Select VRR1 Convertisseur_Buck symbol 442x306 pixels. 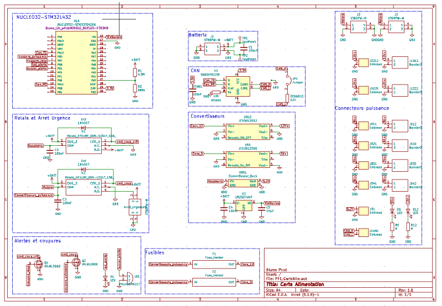point(243,183)
